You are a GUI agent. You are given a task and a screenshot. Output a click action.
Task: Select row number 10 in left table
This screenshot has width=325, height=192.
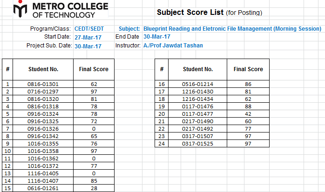(7, 151)
